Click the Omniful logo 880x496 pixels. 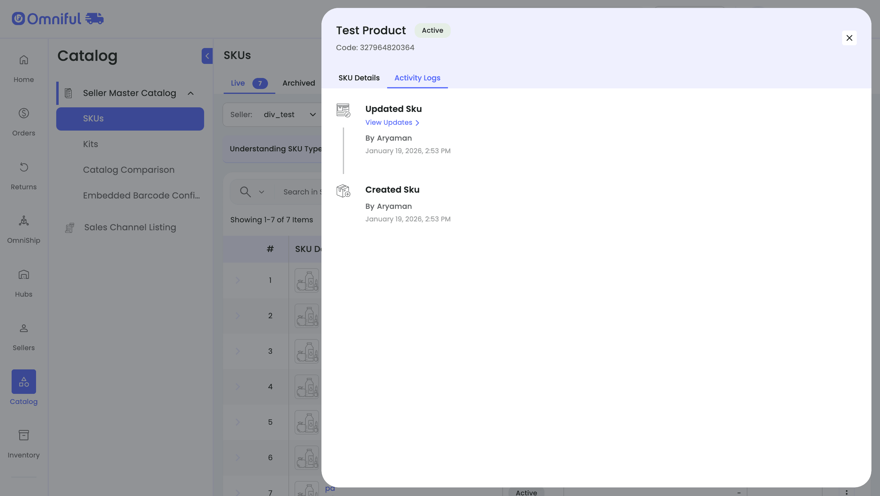point(57,18)
